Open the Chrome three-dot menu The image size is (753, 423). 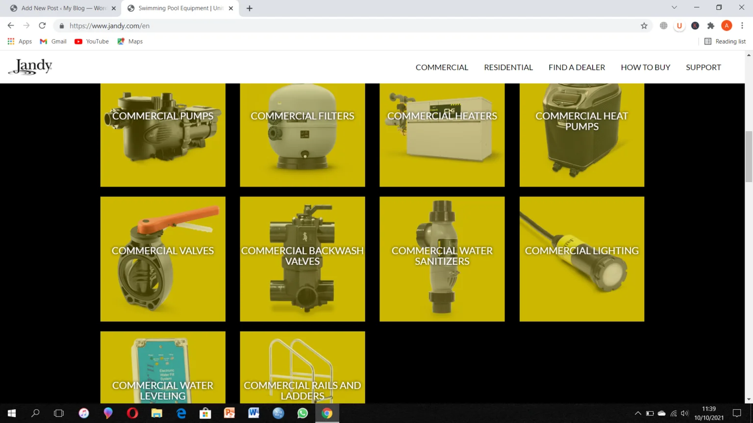pyautogui.click(x=742, y=25)
